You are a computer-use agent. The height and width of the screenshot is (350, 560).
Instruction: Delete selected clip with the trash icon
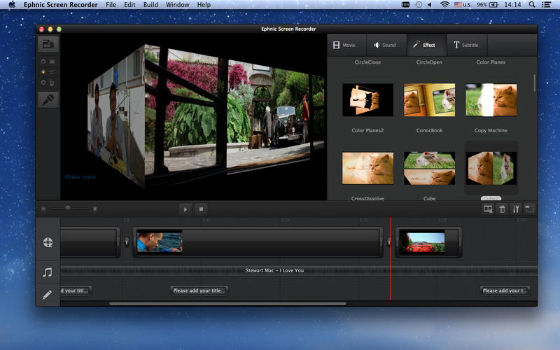[x=502, y=209]
